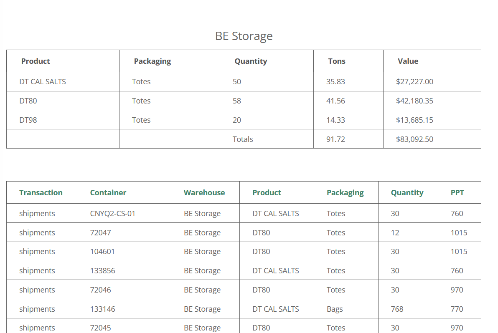
Task: Select the green Product column header
Action: 267,192
